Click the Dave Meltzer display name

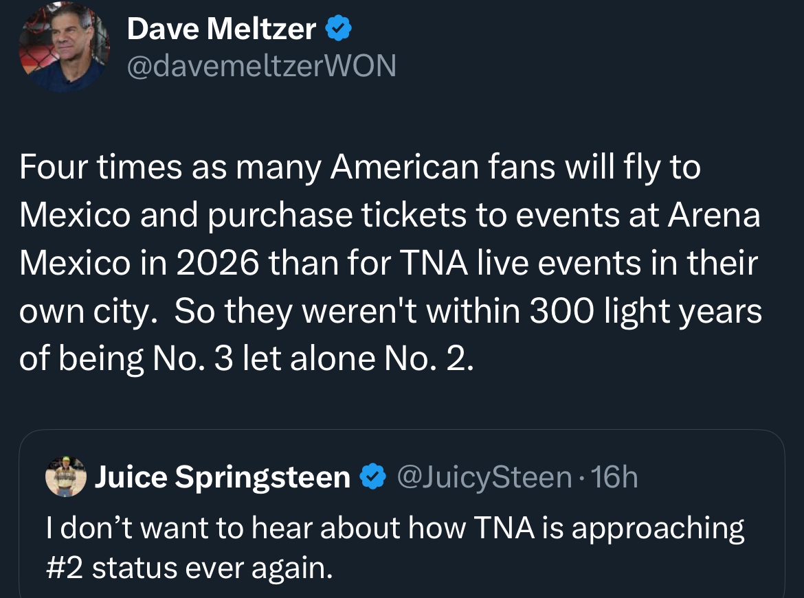point(221,29)
